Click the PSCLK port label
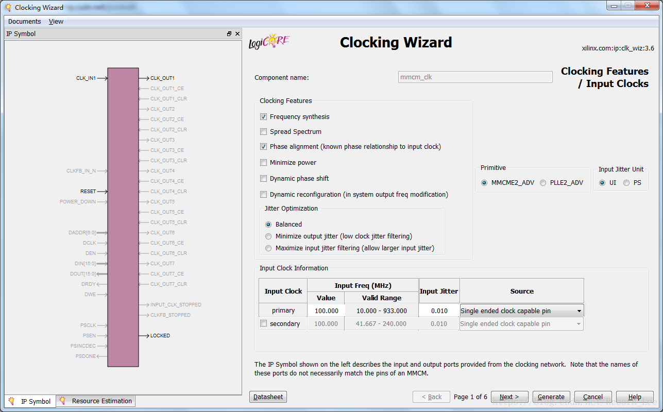The height and width of the screenshot is (412, 663). point(88,325)
